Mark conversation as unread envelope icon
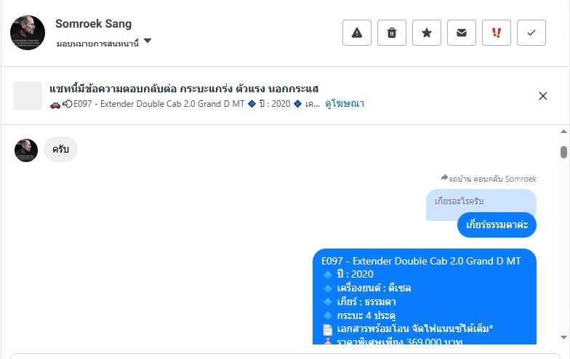Image resolution: width=570 pixels, height=359 pixels. (x=462, y=33)
